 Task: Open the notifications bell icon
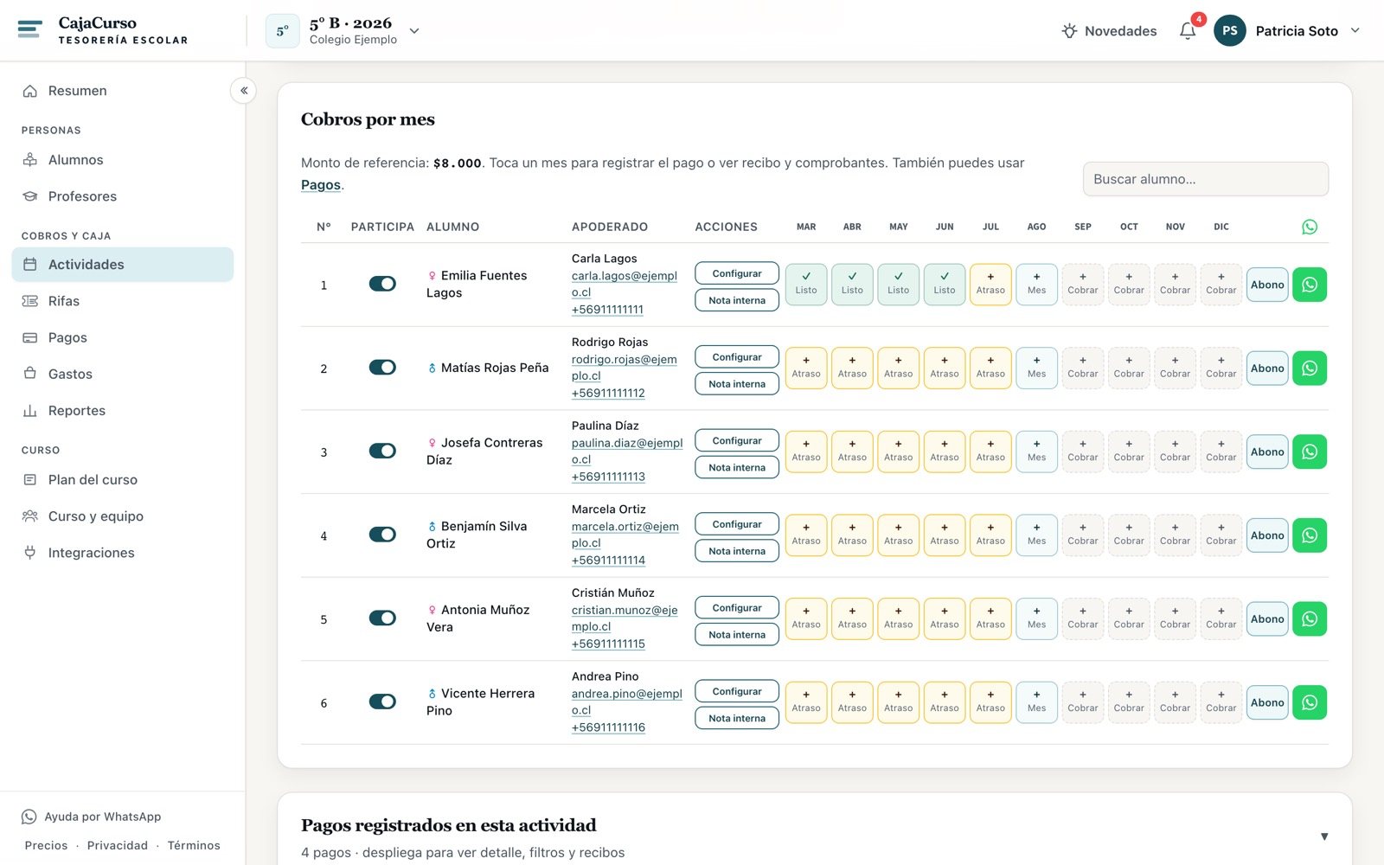coord(1188,31)
